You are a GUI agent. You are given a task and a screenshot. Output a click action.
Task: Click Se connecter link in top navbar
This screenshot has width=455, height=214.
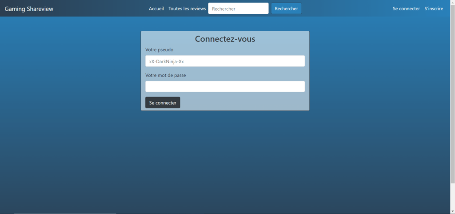[x=406, y=8]
